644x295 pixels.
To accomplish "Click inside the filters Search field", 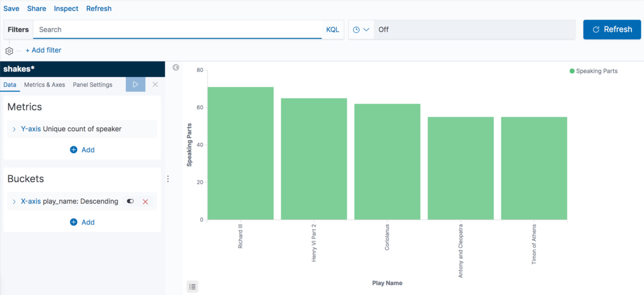I will pyautogui.click(x=174, y=29).
